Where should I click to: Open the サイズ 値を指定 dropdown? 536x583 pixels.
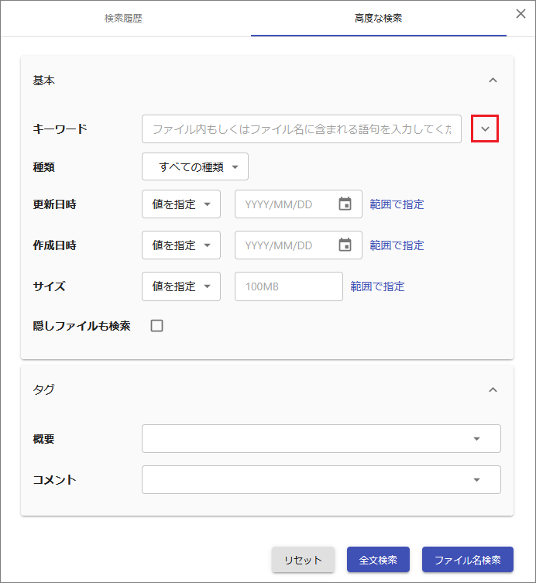[x=181, y=286]
